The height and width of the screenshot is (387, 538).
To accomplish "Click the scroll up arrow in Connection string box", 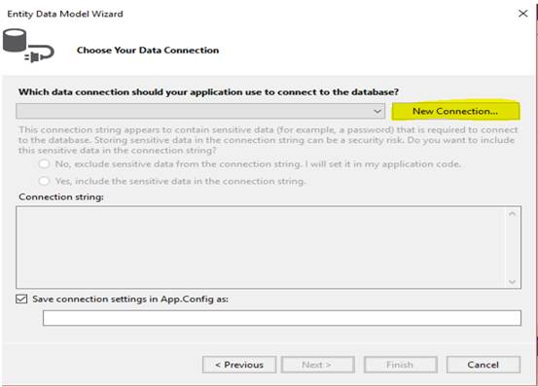I will click(512, 214).
